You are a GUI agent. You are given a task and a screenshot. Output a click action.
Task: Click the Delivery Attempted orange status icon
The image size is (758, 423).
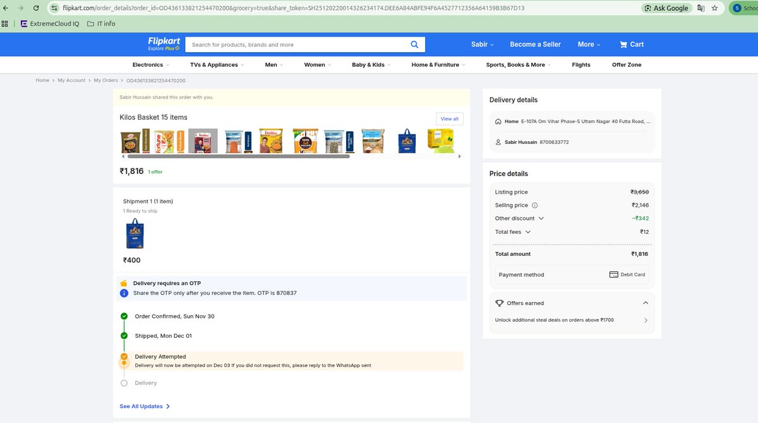pyautogui.click(x=124, y=357)
